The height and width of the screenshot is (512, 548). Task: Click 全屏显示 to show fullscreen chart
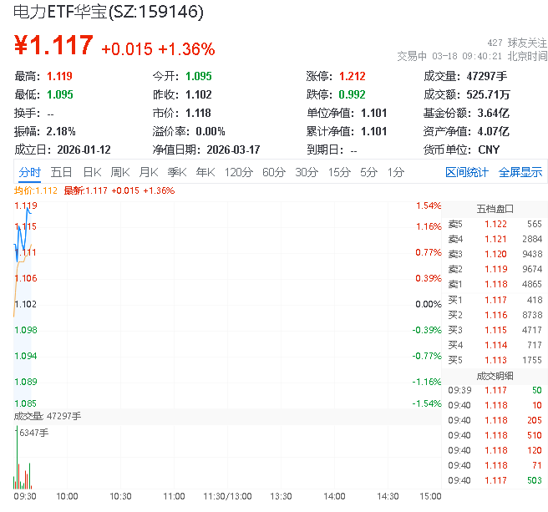click(x=520, y=172)
